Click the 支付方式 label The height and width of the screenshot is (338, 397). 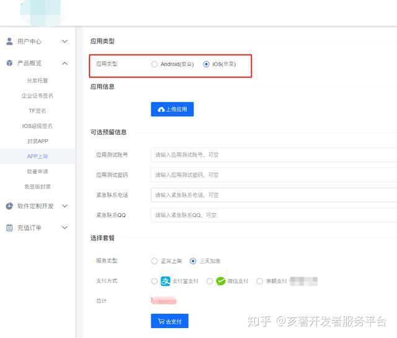107,281
